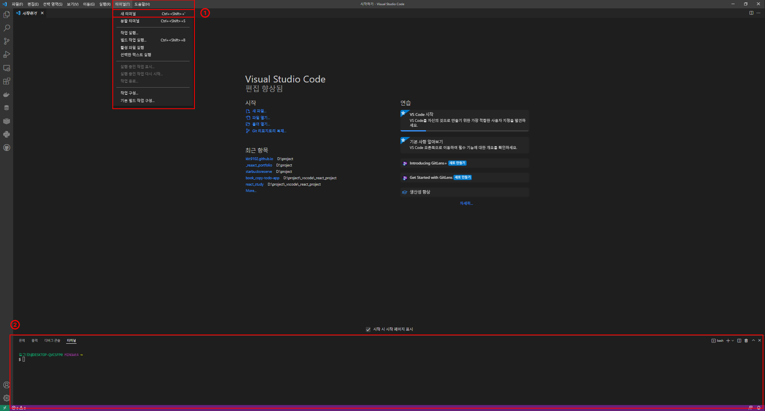
Task: Maximize the terminal panel size
Action: tap(753, 341)
